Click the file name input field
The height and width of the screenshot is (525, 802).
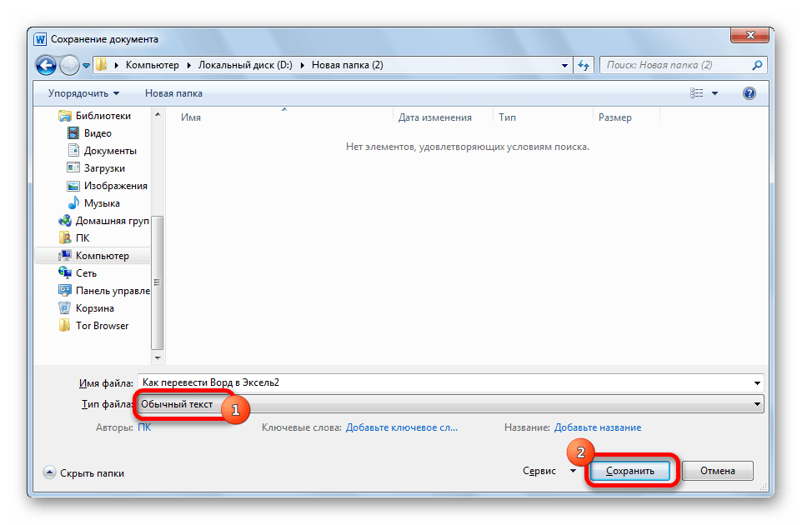click(x=442, y=383)
